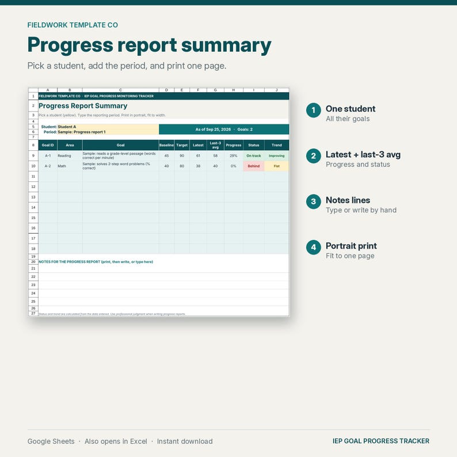Image resolution: width=457 pixels, height=457 pixels.
Task: Click the 'Latest' table header
Action: coord(198,145)
